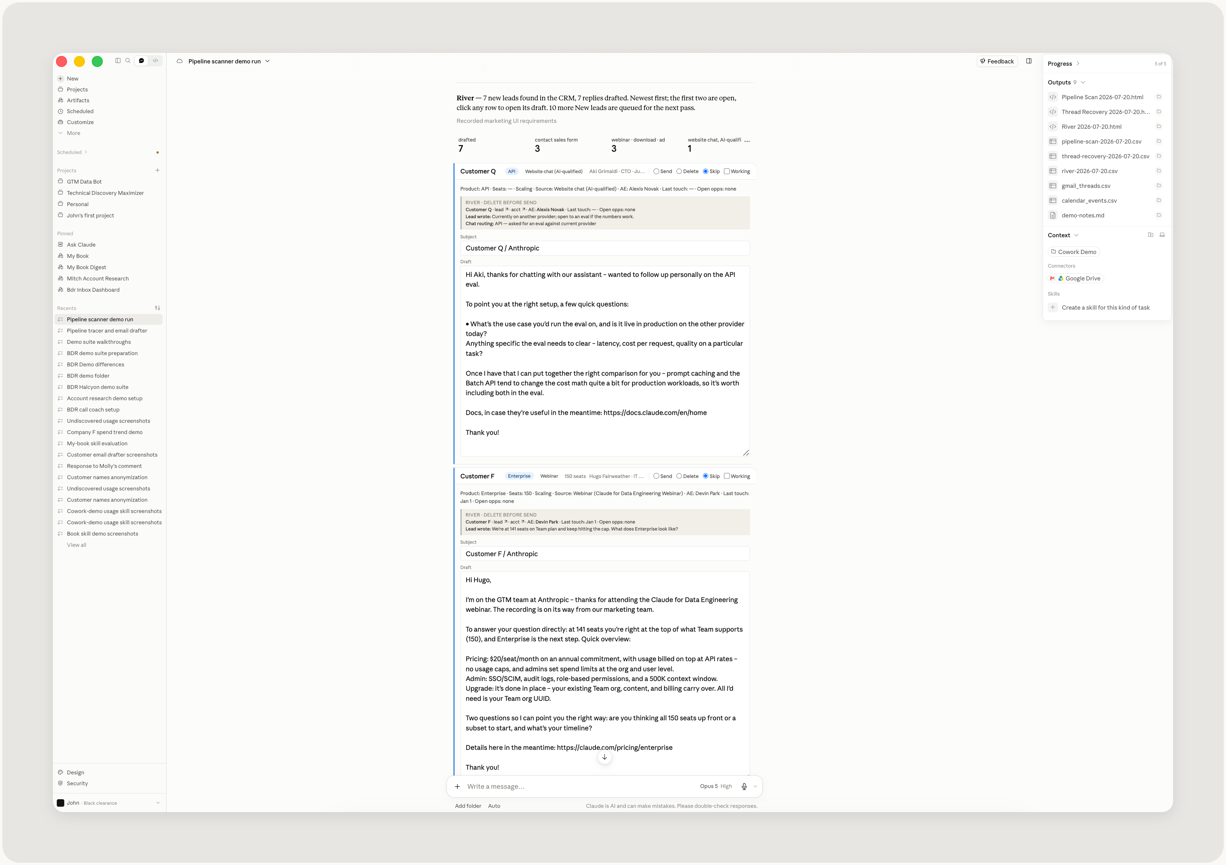This screenshot has width=1226, height=865.
Task: Click Add folder below the composer
Action: click(x=468, y=806)
